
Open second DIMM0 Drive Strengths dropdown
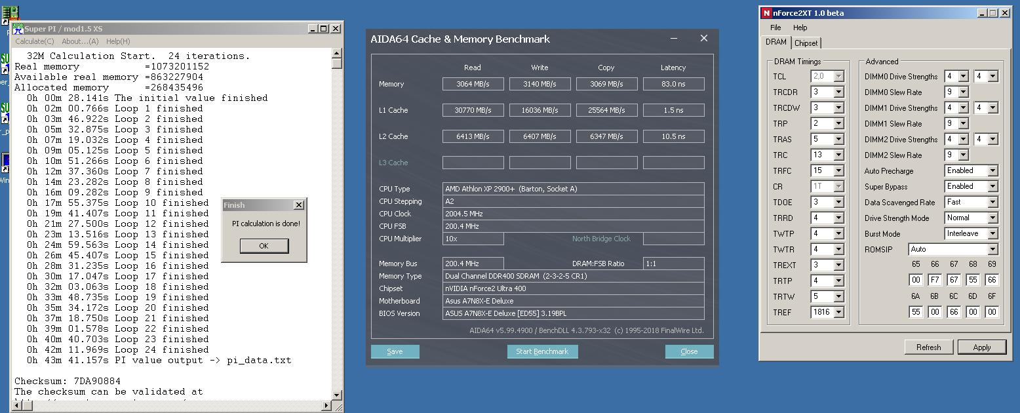click(x=992, y=77)
